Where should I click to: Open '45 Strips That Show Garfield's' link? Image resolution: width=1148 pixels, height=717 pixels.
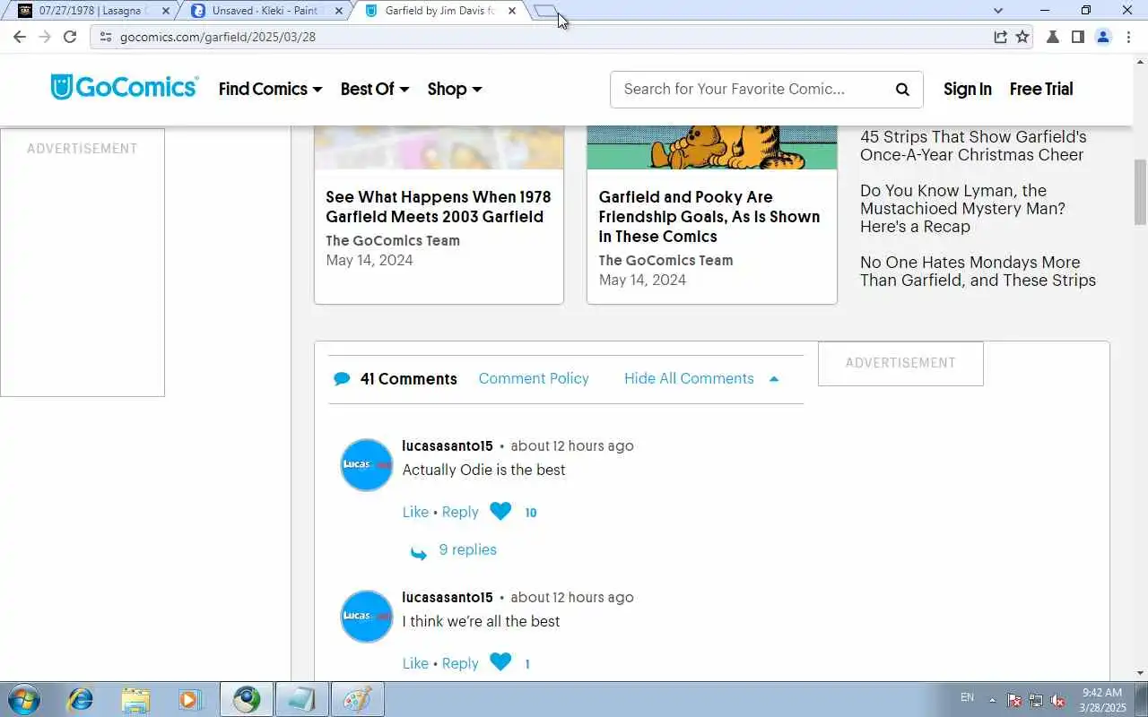[973, 145]
